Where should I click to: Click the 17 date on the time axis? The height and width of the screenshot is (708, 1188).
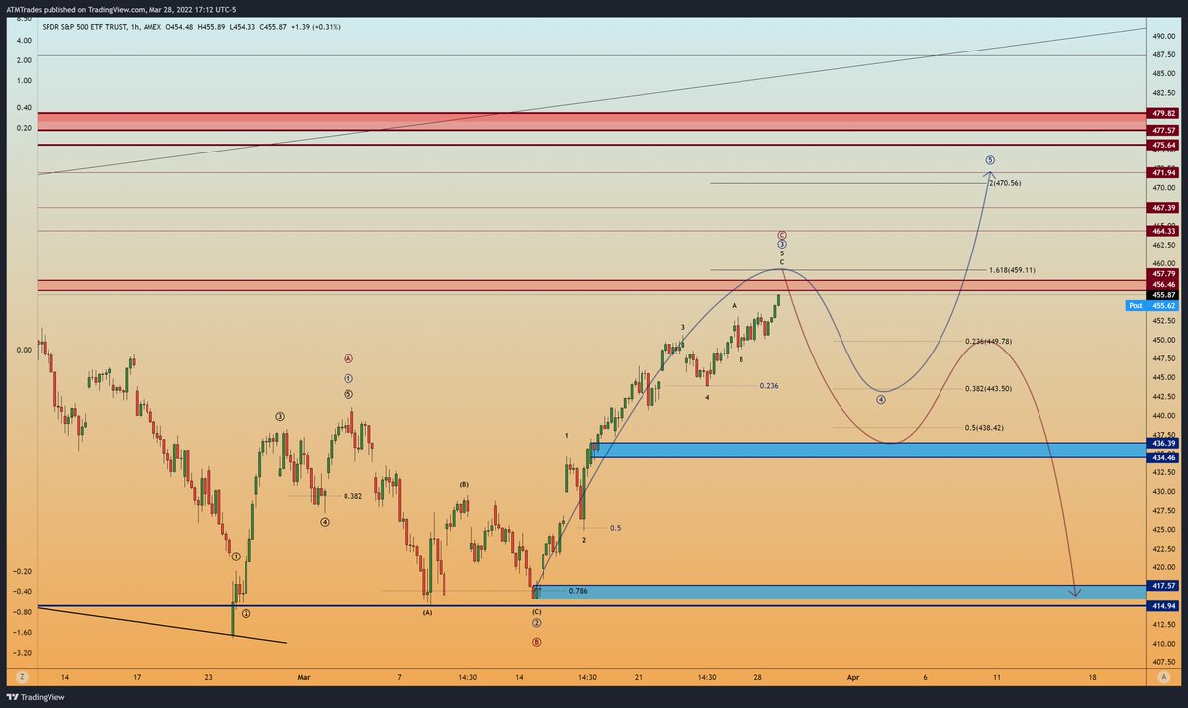pyautogui.click(x=137, y=678)
